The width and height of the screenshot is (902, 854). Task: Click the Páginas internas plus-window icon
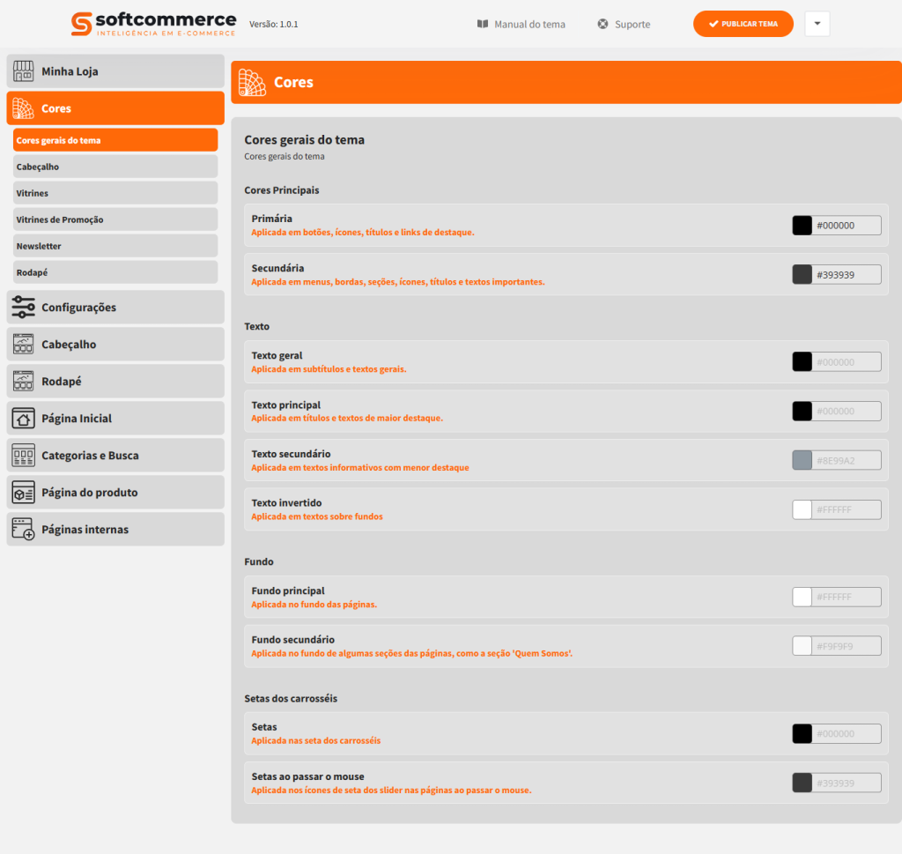point(23,529)
